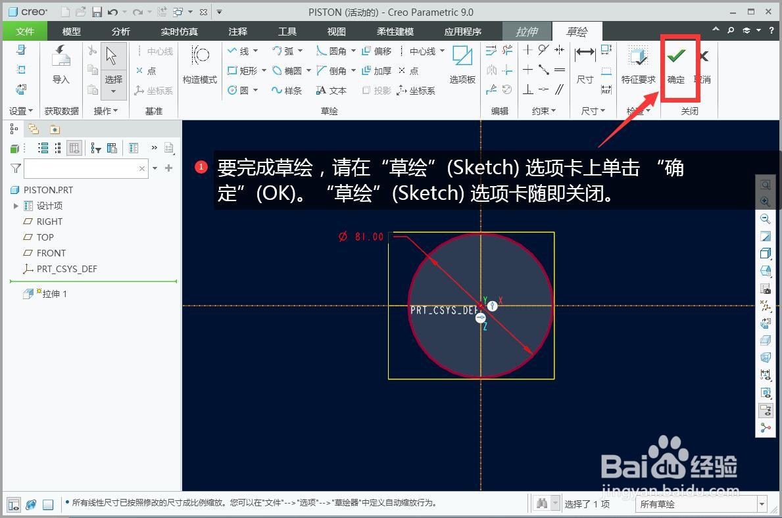
Task: Select 中心线 in the 草绘 group
Action: tap(418, 51)
